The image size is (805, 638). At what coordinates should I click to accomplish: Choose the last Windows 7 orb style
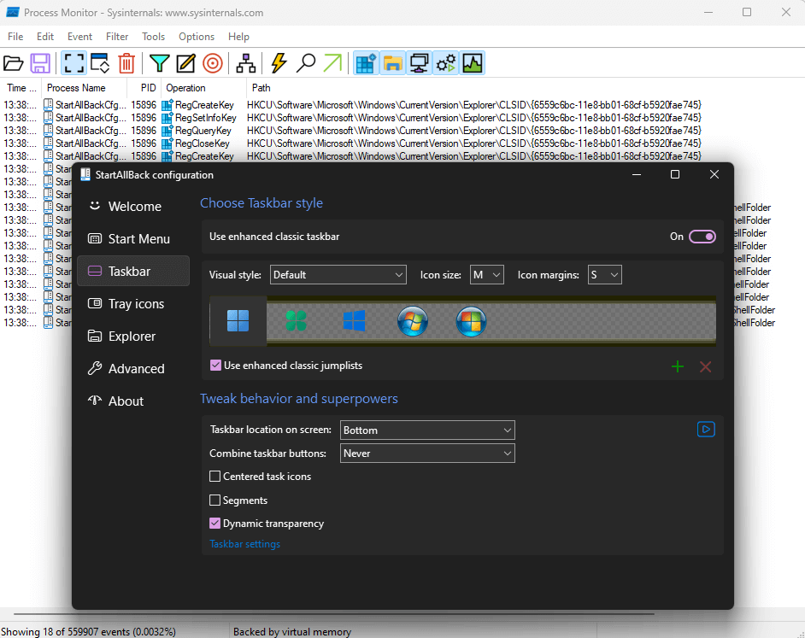471,321
